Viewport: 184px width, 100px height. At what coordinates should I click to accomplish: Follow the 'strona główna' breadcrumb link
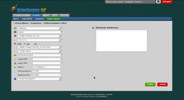22,23
